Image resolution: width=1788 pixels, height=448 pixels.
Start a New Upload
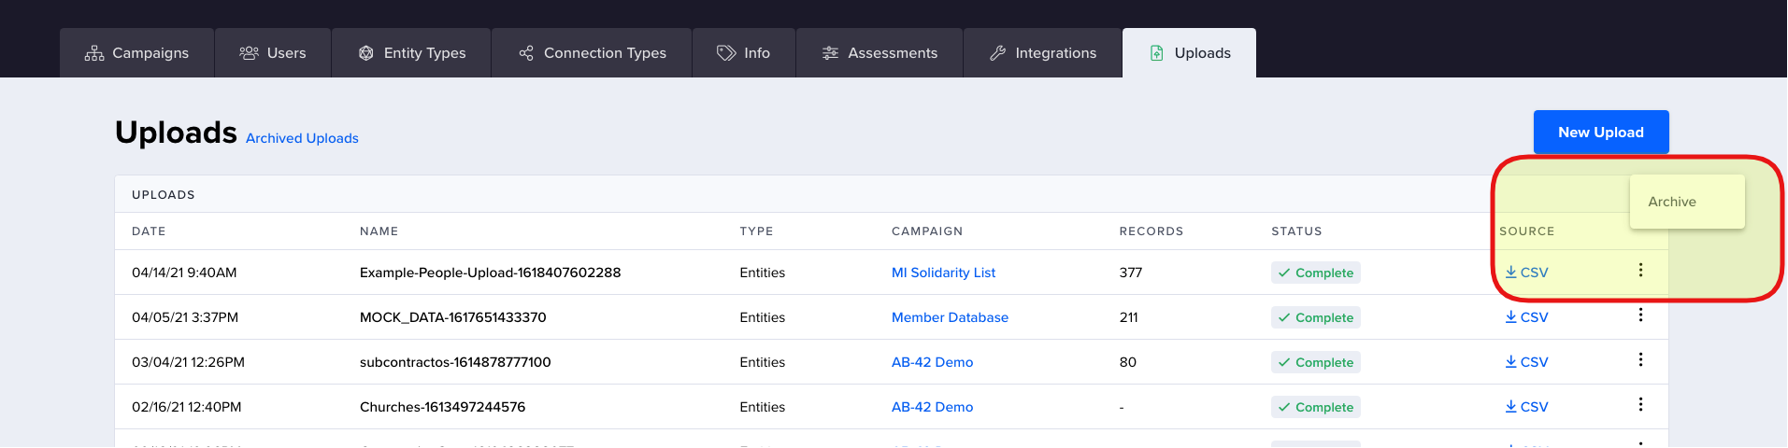click(1601, 133)
